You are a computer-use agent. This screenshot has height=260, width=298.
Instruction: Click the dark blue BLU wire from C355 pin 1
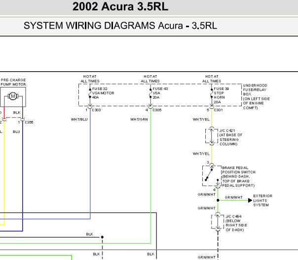(x=23, y=175)
